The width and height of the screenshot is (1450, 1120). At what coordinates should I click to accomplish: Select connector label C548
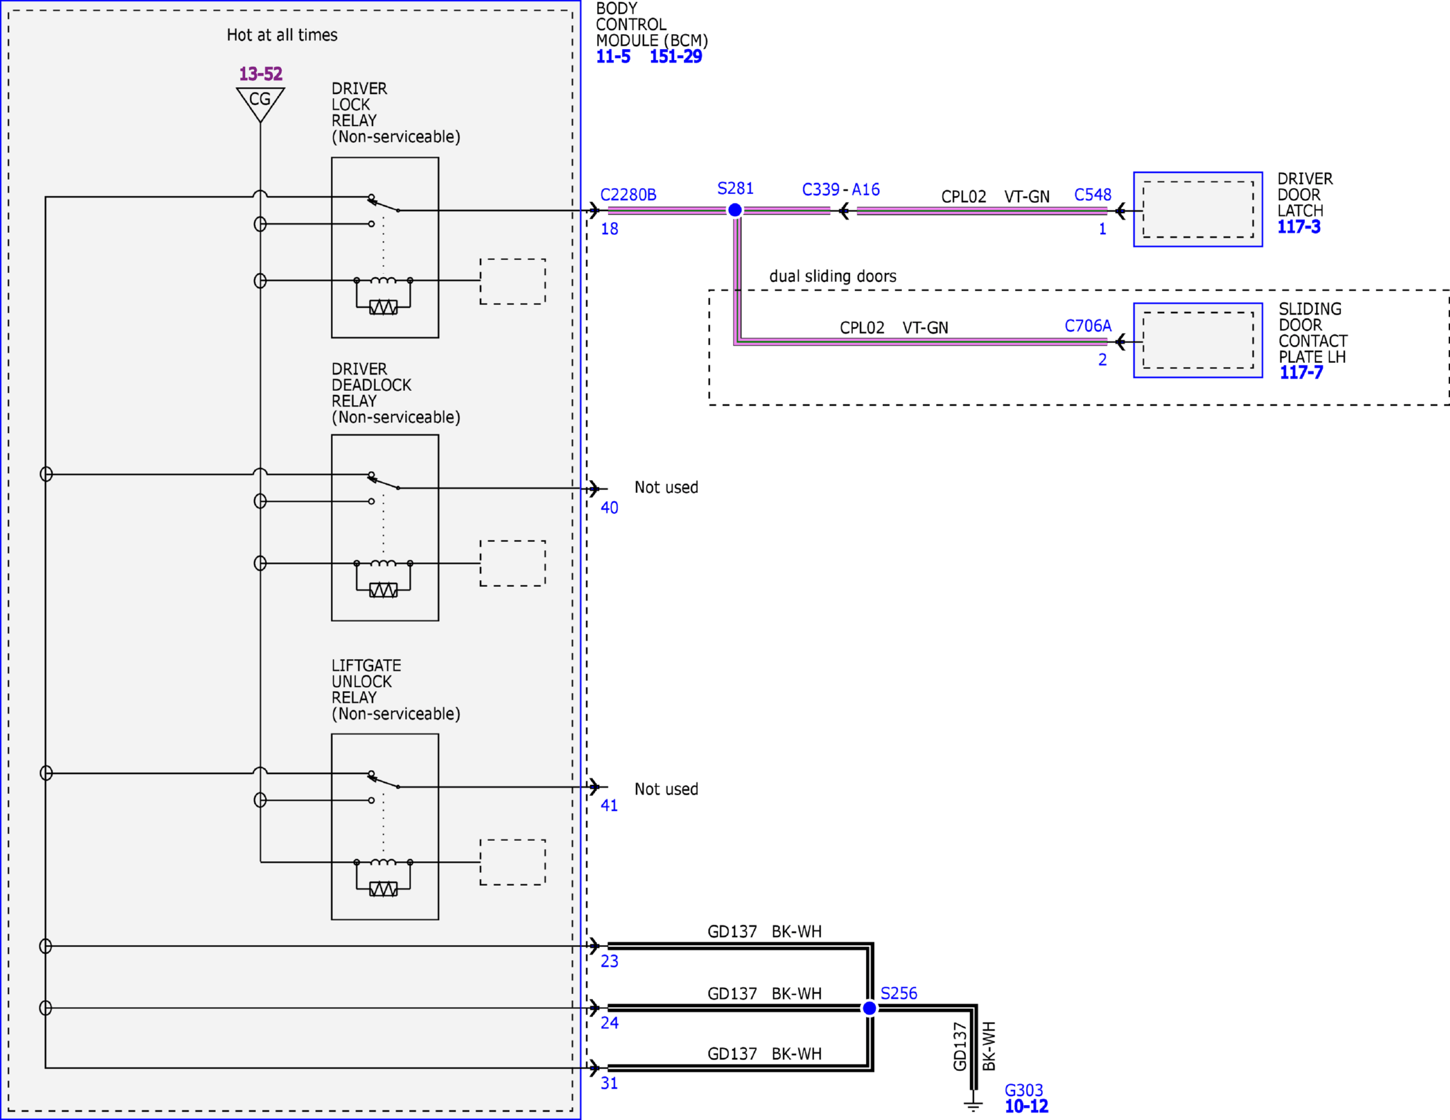[1093, 195]
